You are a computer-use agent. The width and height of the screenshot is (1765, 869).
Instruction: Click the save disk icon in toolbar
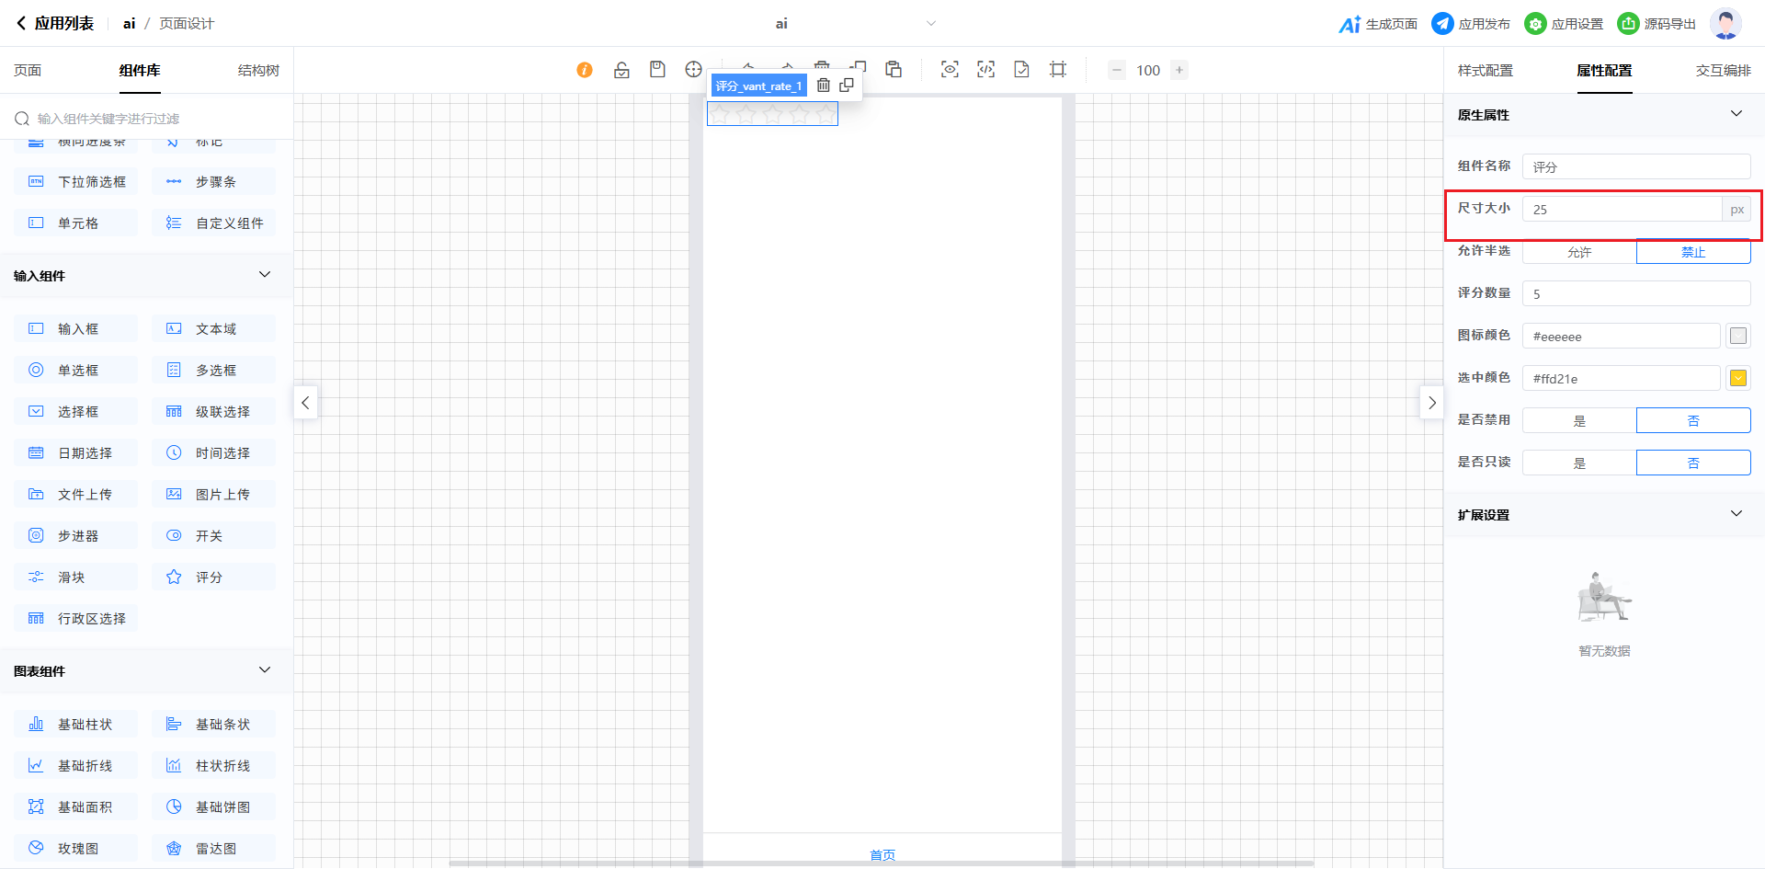click(657, 69)
